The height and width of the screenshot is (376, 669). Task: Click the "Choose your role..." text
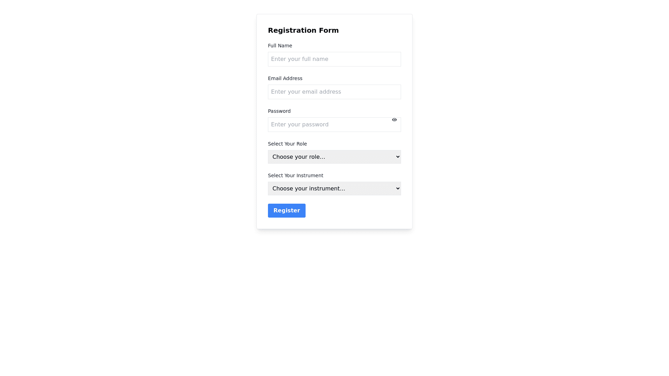(299, 157)
